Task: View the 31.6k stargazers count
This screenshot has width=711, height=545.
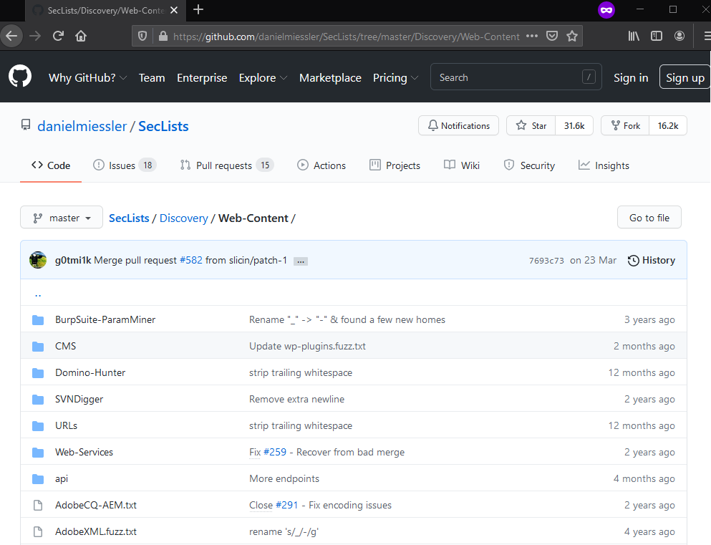Action: [574, 125]
